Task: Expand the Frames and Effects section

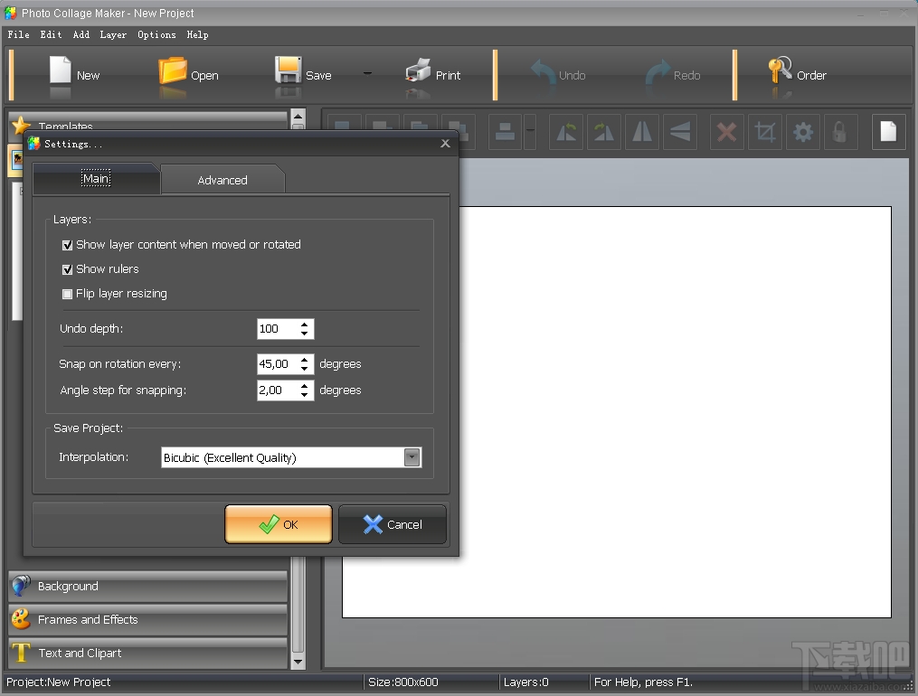Action: click(x=147, y=619)
